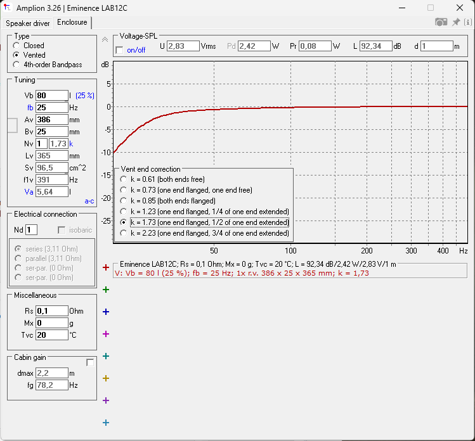Click the a-c link in Tuning
Viewport: 475px width, 441px height.
89,201
